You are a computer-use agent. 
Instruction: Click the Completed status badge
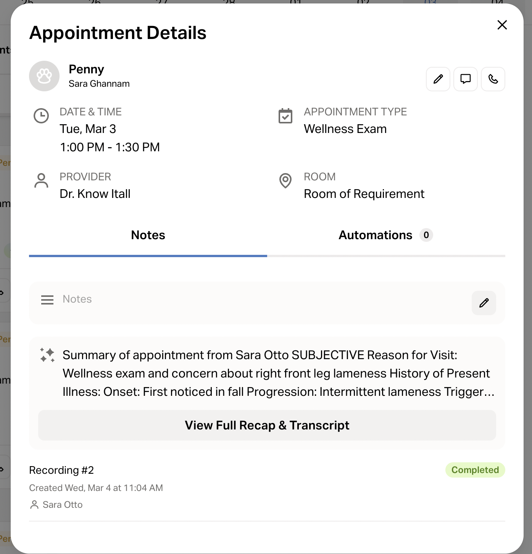[475, 470]
